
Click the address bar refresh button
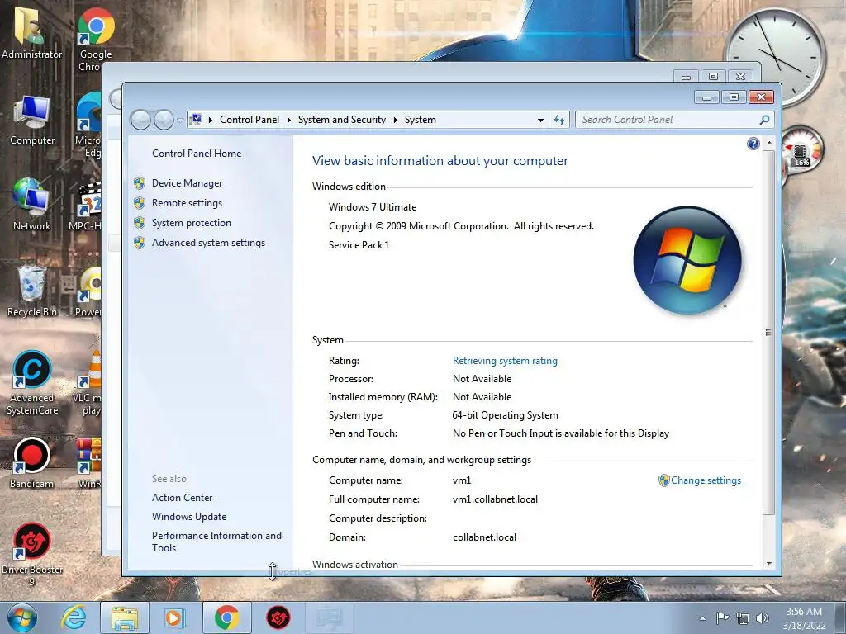pos(559,120)
